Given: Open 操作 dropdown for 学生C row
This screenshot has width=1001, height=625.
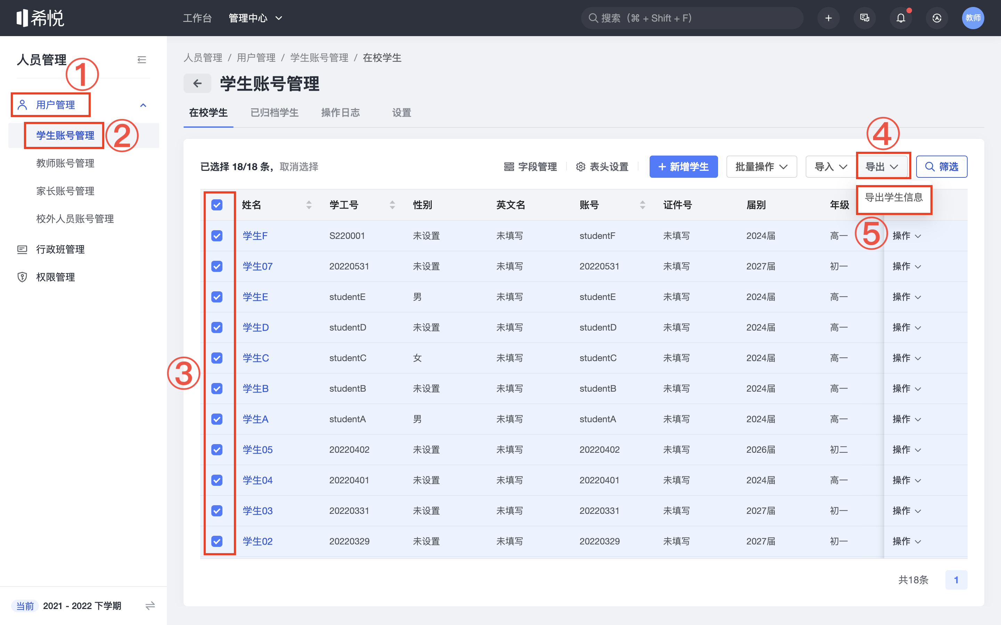Looking at the screenshot, I should point(906,358).
